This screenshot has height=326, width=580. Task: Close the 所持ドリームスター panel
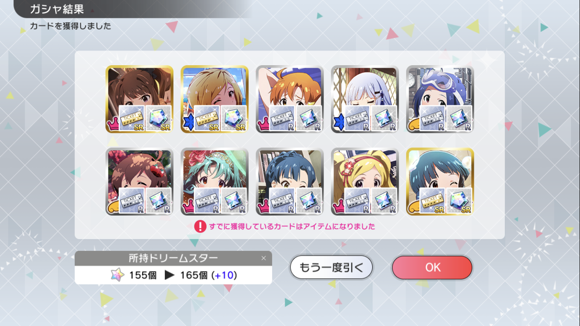(263, 258)
